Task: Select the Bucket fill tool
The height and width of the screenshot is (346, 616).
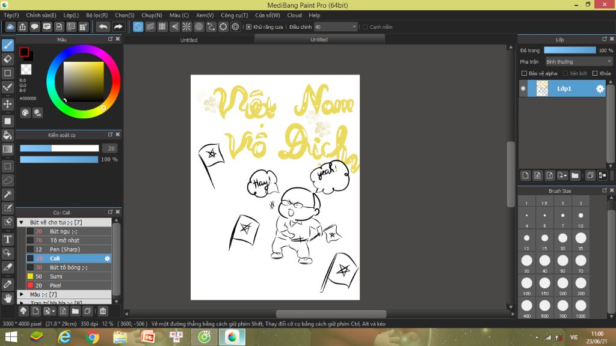Action: click(x=8, y=135)
